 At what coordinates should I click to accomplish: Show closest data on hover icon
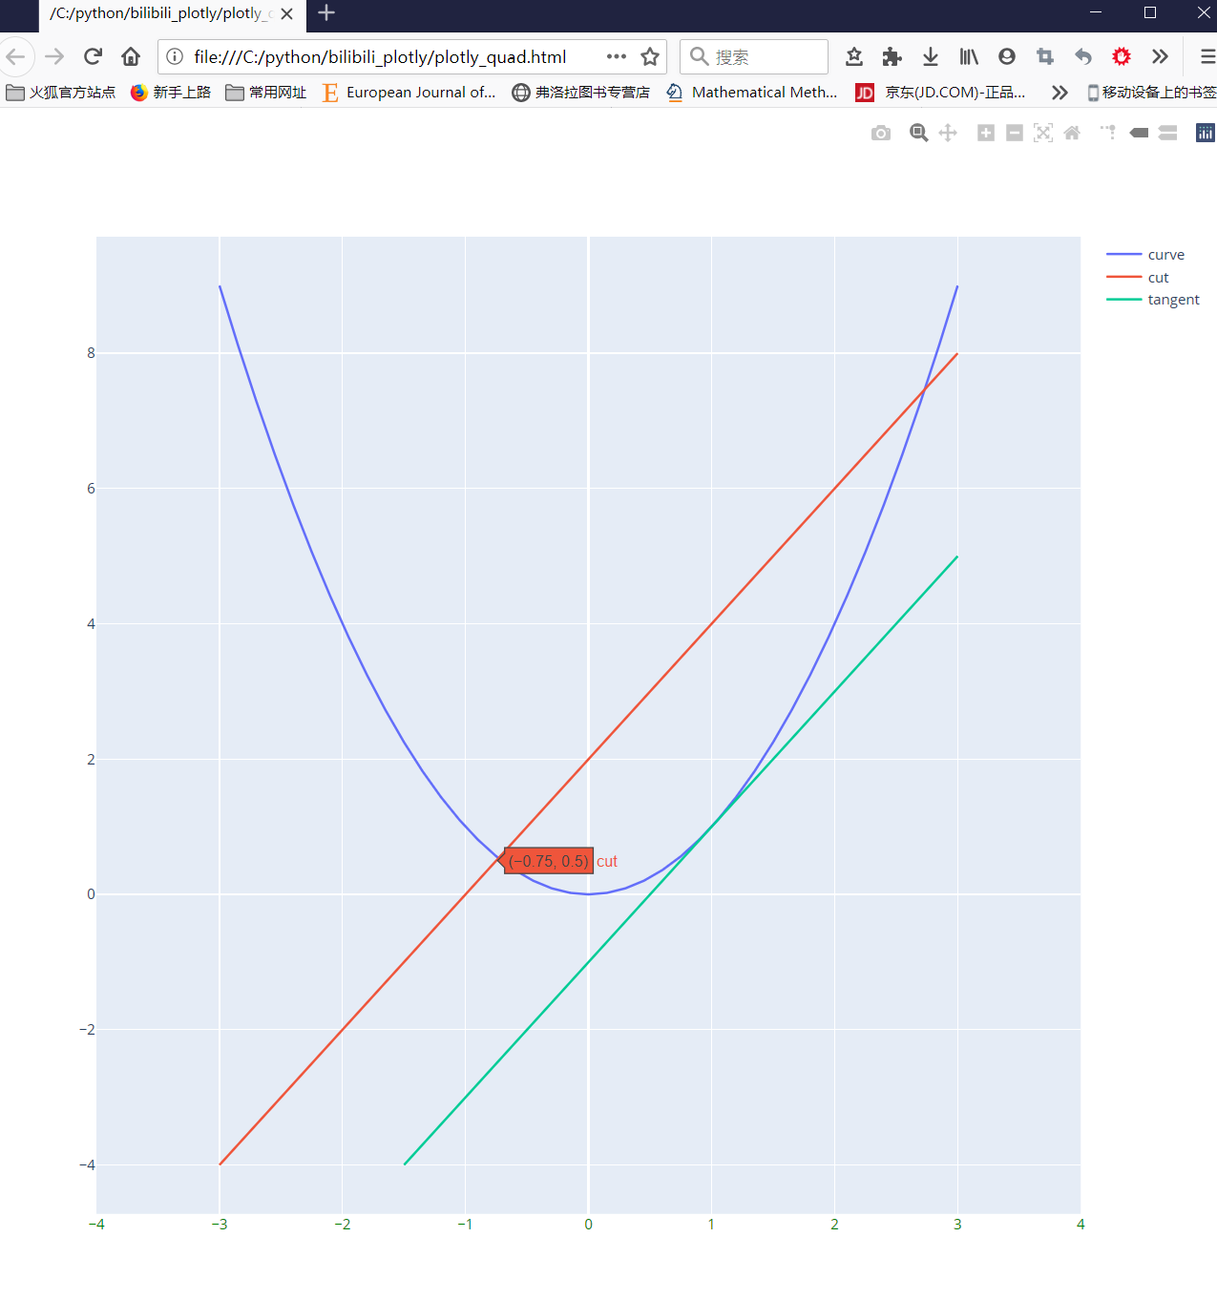(1139, 133)
